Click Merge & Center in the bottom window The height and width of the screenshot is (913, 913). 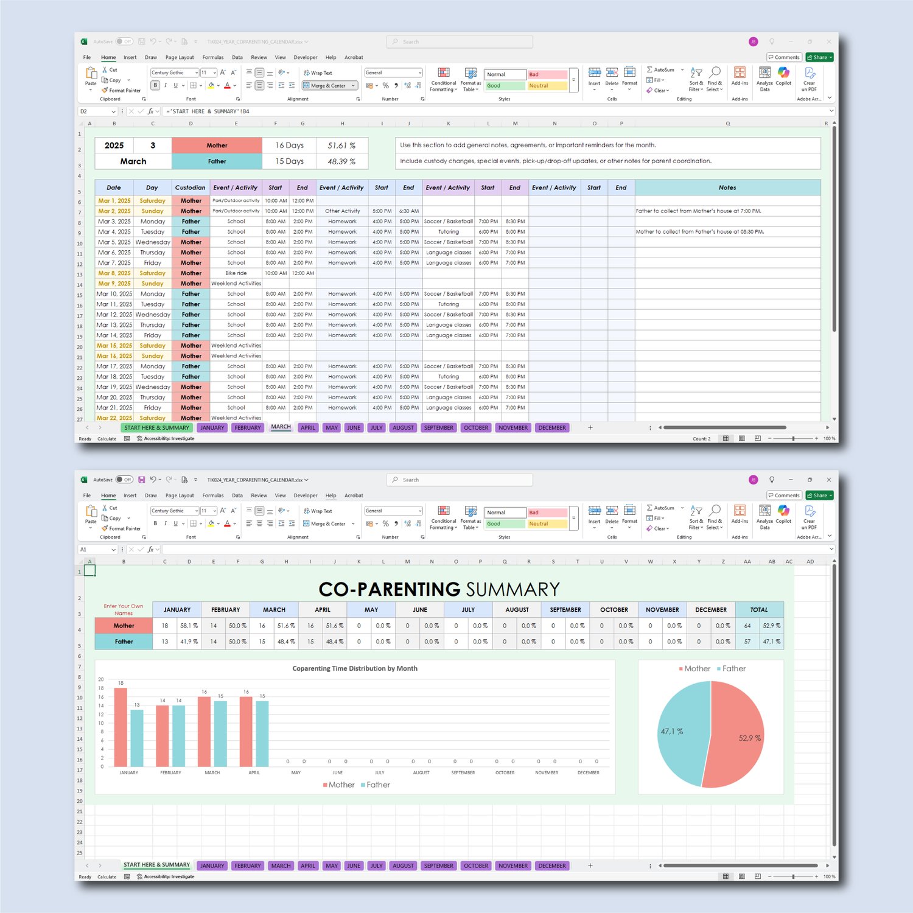click(x=325, y=523)
